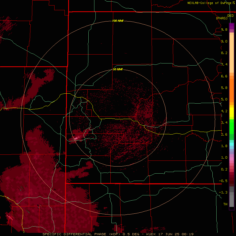The width and height of the screenshot is (236, 236).
Task: Select the 1.8 legend value
Action: [x=224, y=146]
